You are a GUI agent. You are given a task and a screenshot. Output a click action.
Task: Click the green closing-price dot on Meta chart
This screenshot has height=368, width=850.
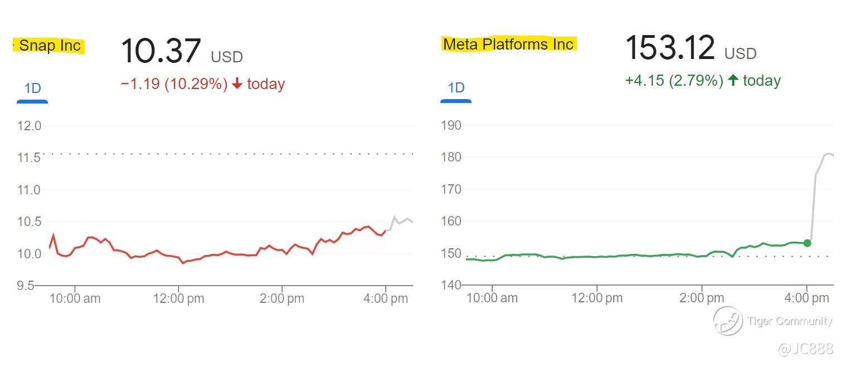pyautogui.click(x=807, y=243)
